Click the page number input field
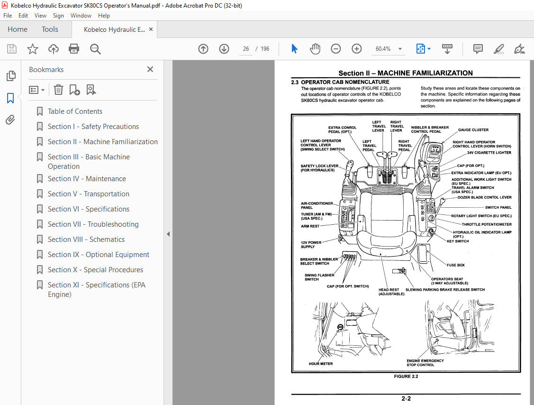Image resolution: width=534 pixels, height=405 pixels. click(246, 49)
